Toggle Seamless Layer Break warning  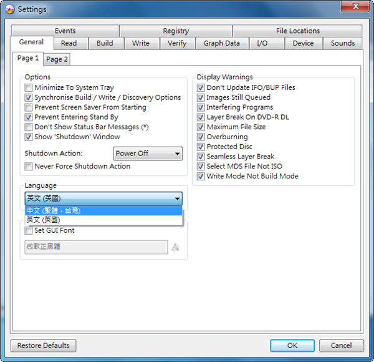click(201, 157)
